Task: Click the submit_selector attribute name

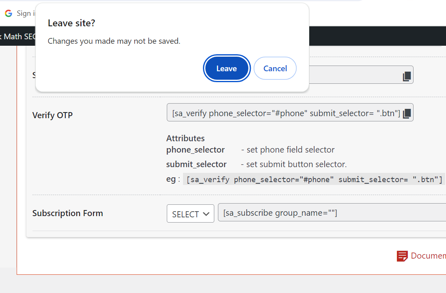Action: (196, 165)
